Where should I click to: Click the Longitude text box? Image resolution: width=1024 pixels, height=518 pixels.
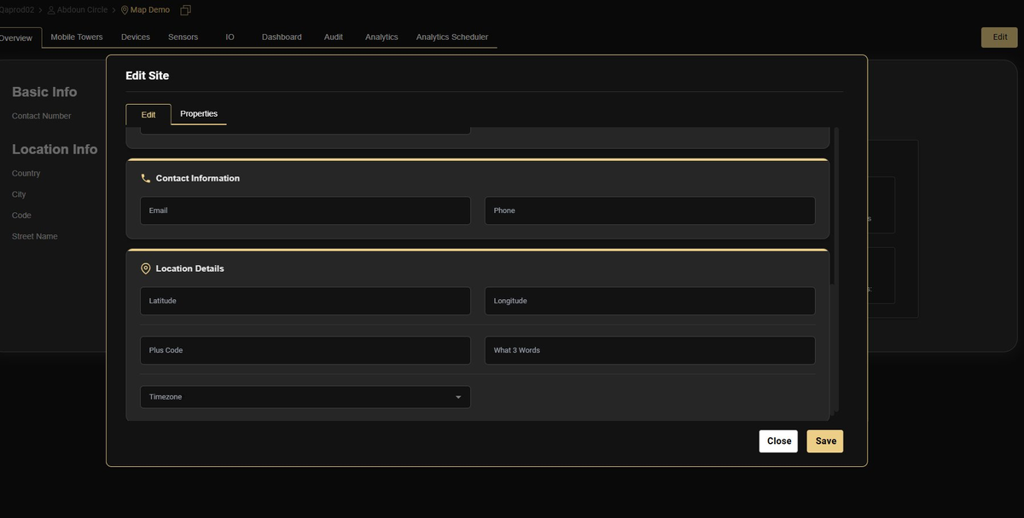tap(649, 301)
